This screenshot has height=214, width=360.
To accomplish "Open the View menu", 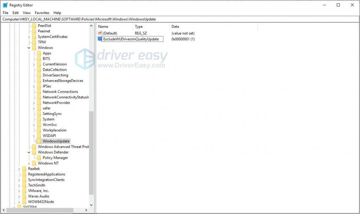I will click(x=27, y=13).
